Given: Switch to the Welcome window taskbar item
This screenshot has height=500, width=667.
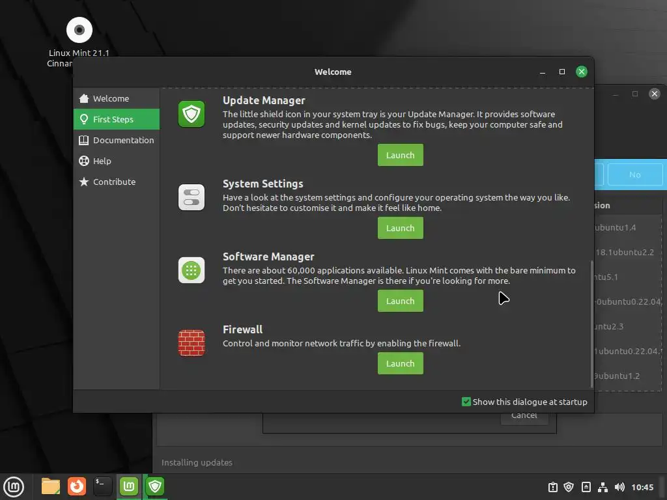Looking at the screenshot, I should (x=129, y=486).
